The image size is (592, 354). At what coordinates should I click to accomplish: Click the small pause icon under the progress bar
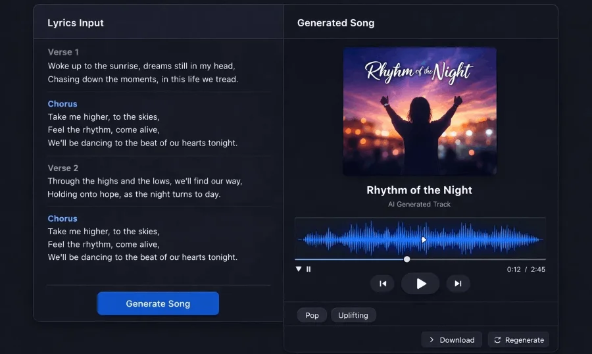[308, 269]
